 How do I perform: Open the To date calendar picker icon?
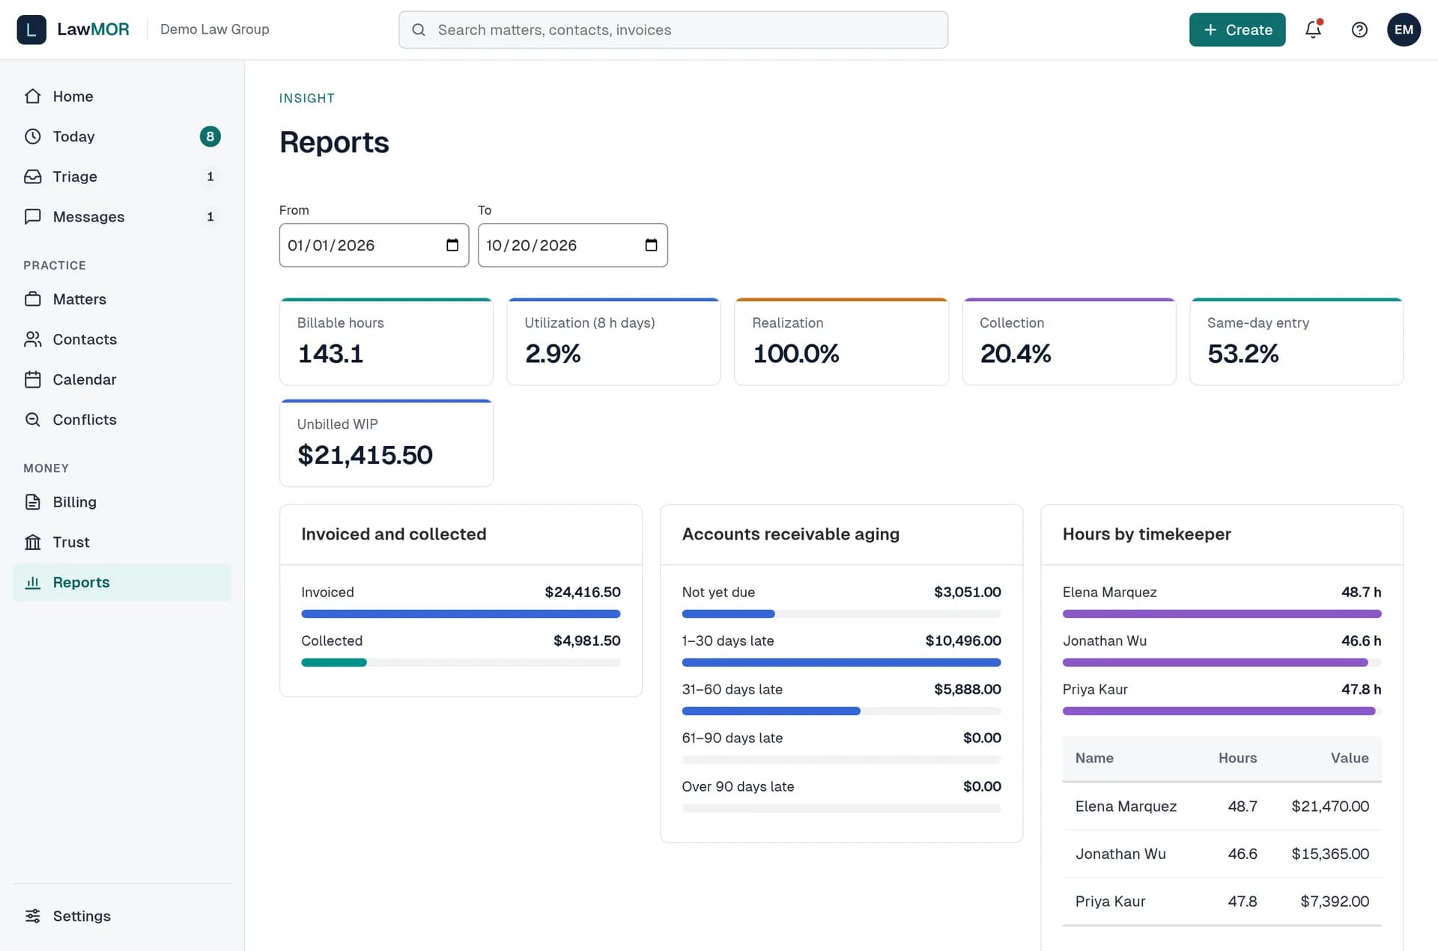coord(651,245)
